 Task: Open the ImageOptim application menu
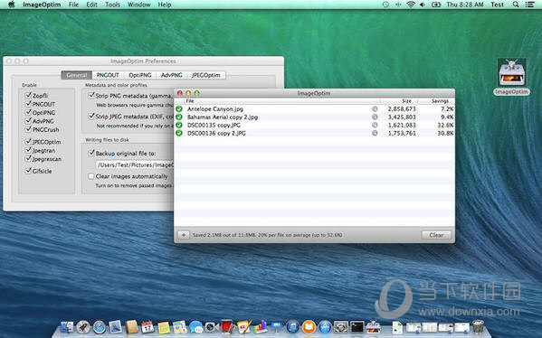(x=42, y=5)
